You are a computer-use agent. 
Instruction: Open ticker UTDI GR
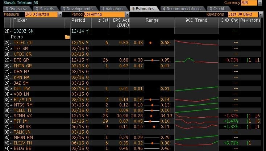pos(23,54)
